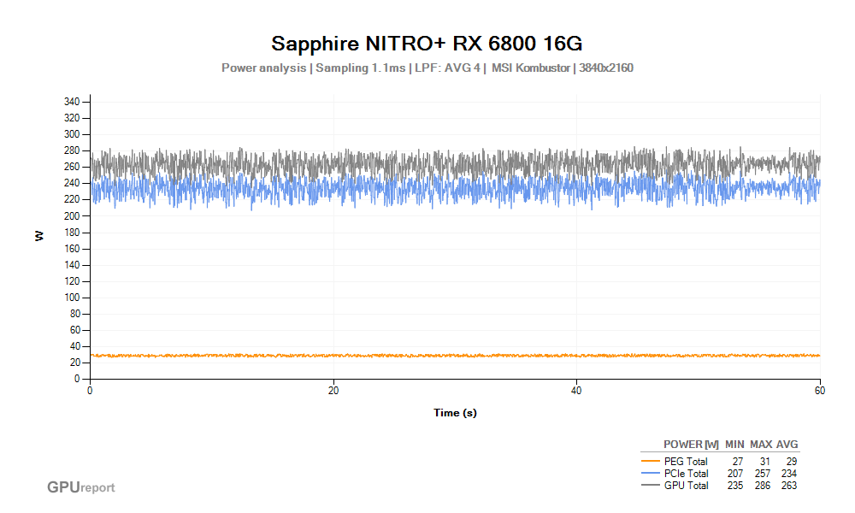Click the PEG Total MAX value 31
This screenshot has width=855, height=513.
764,462
